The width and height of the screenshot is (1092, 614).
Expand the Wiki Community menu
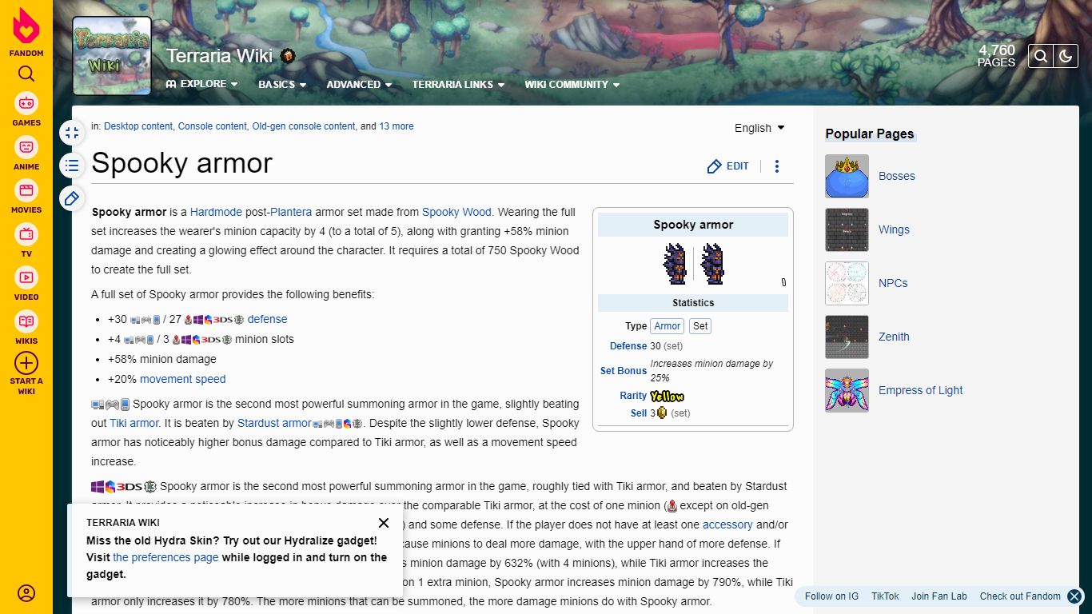click(572, 84)
